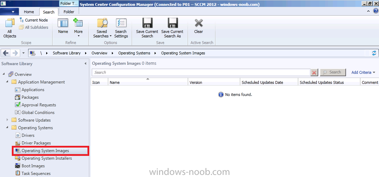
Task: Go forward with the navigation arrow
Action: click(x=15, y=53)
